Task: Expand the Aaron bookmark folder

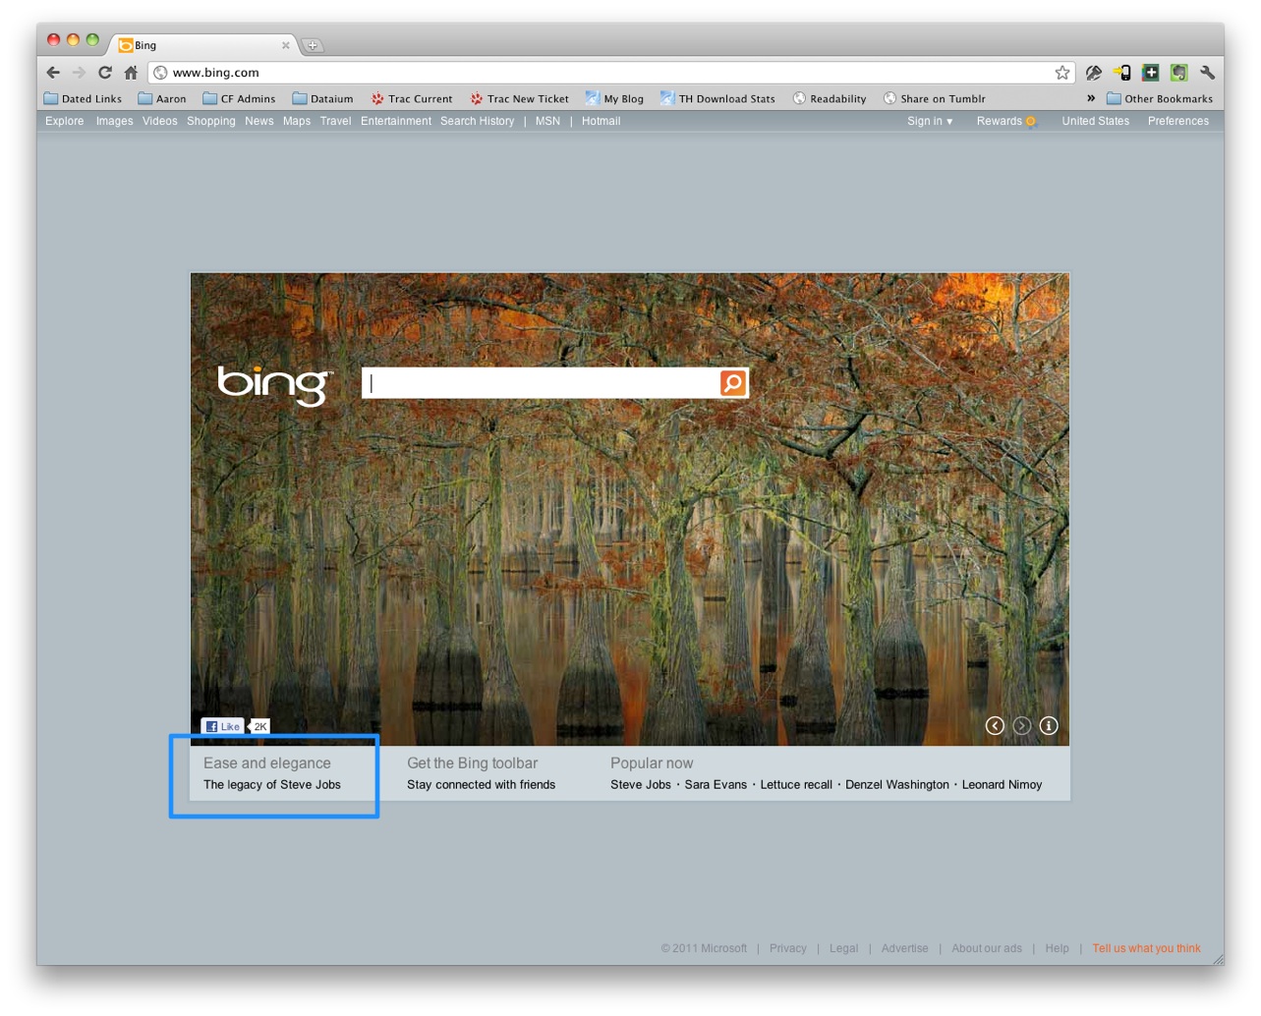Action: [162, 98]
